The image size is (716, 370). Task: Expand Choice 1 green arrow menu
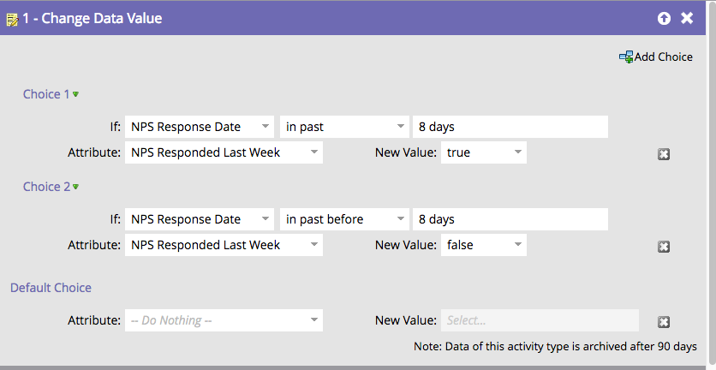(75, 95)
